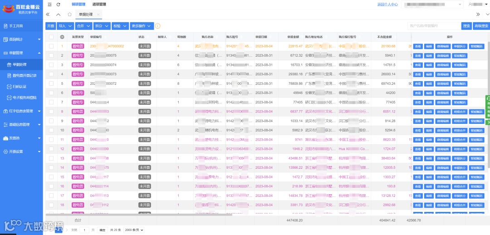
Task: Click the 高级搜索 button
Action: tap(480, 26)
